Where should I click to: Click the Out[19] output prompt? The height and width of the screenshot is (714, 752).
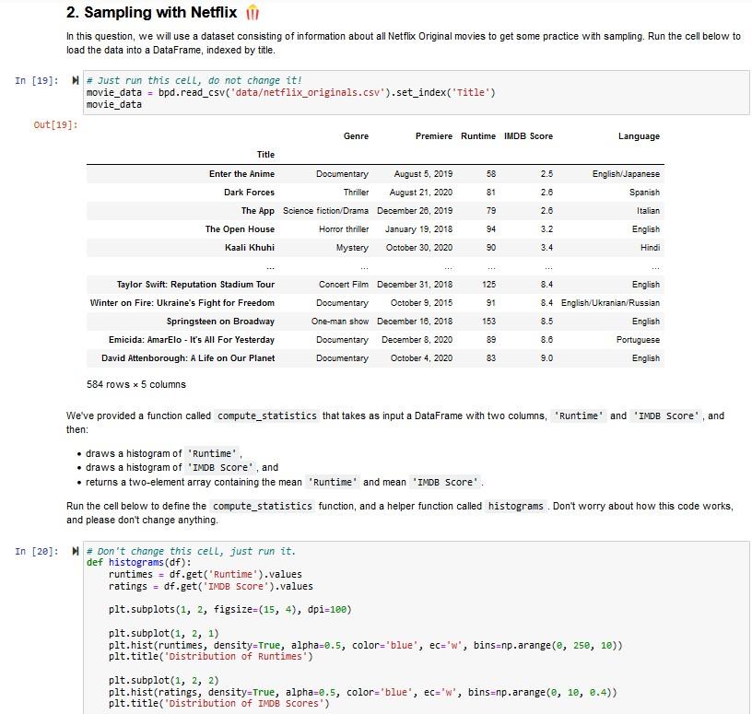pos(55,125)
